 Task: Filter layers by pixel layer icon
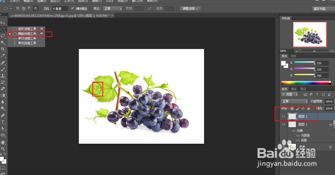click(305, 94)
